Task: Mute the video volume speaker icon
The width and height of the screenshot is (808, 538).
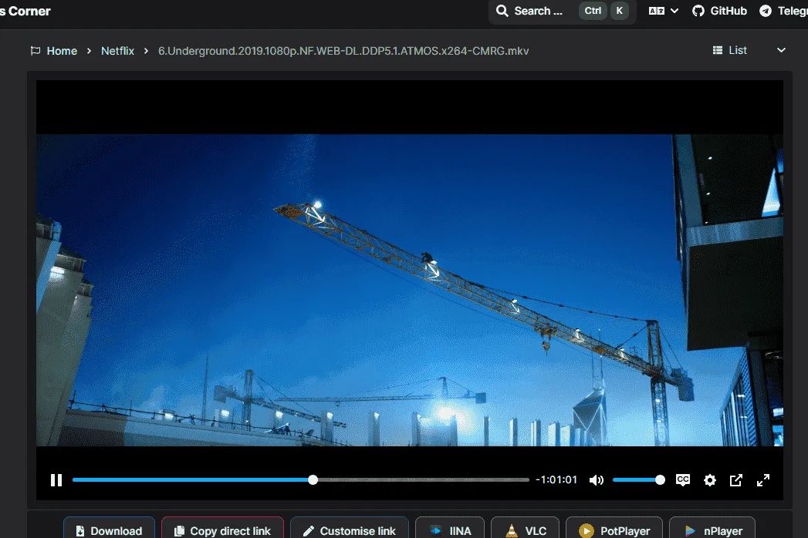Action: point(597,480)
